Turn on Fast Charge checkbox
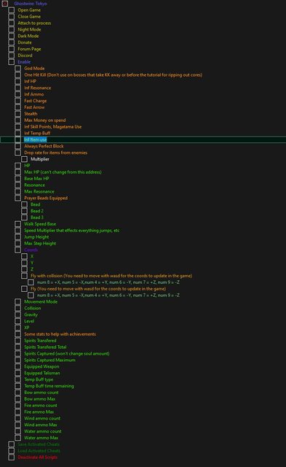Image resolution: width=286 pixels, height=467 pixels. pyautogui.click(x=17, y=101)
